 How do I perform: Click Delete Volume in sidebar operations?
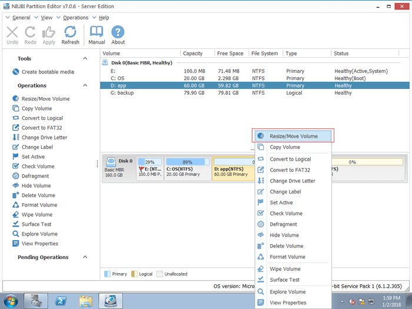click(34, 195)
